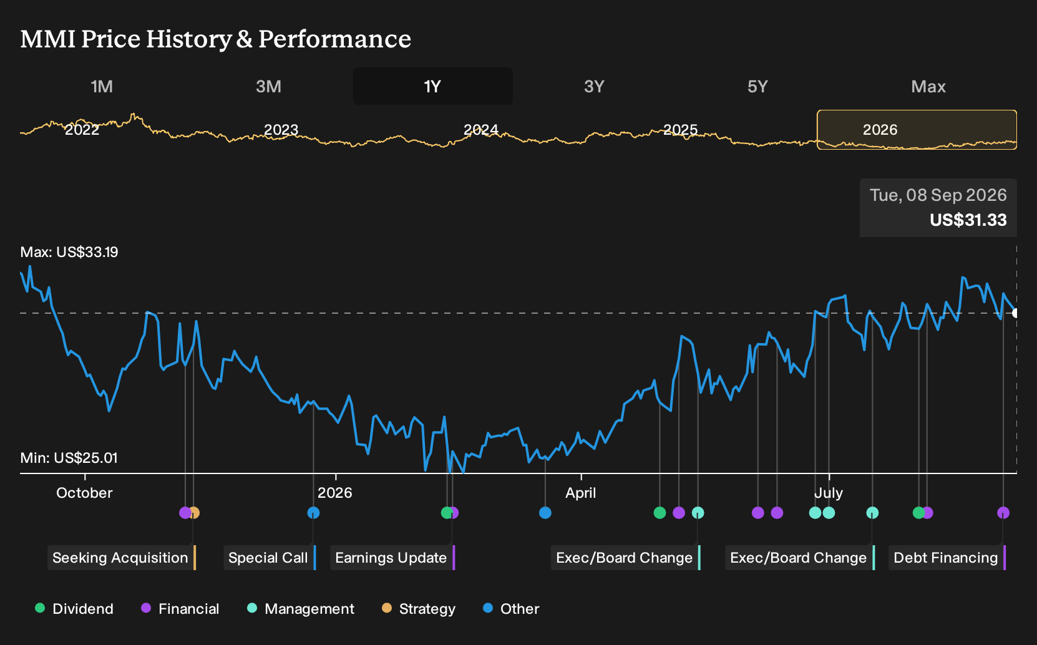The image size is (1037, 645).
Task: Click the teal marker directly under July tick
Action: click(x=829, y=513)
